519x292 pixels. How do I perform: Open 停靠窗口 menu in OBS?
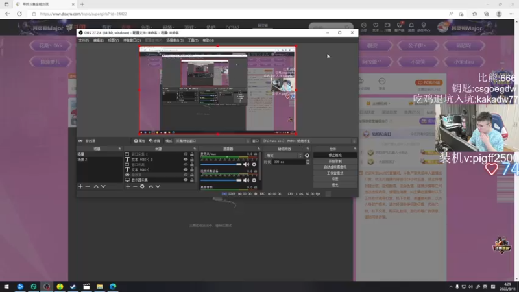click(x=132, y=40)
